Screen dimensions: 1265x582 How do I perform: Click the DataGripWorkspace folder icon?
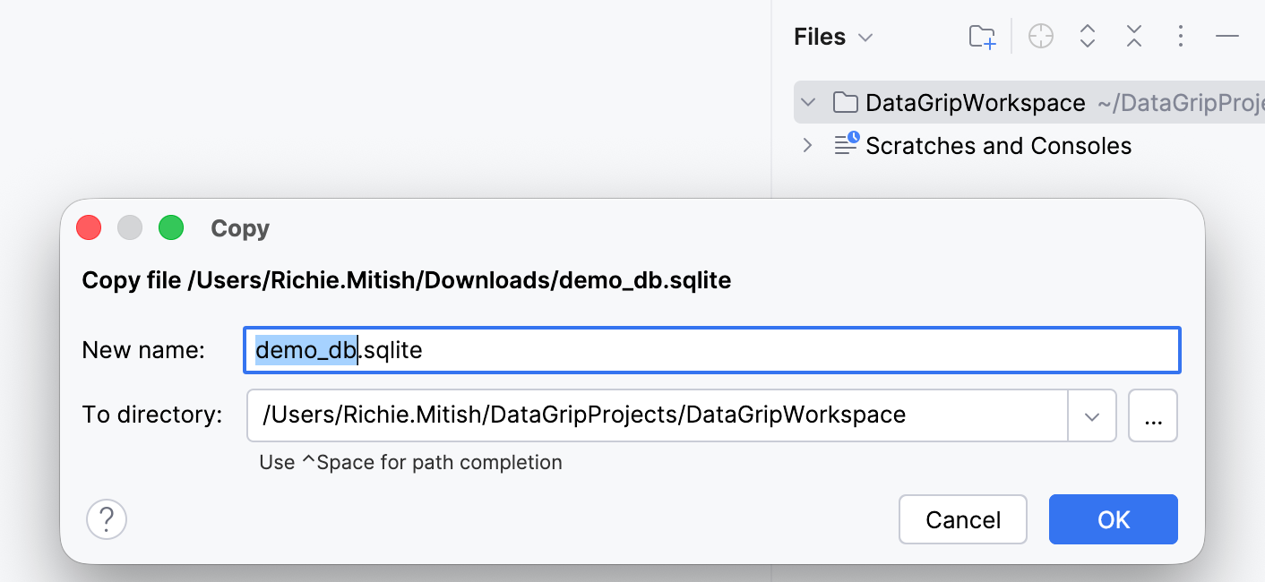845,103
